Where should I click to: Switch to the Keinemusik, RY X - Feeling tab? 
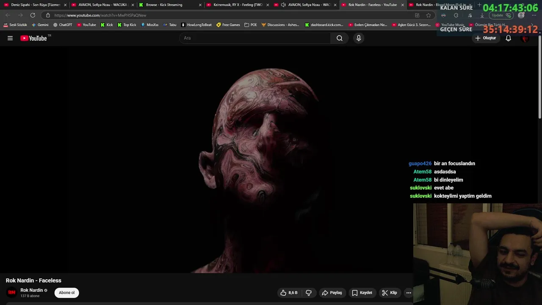(237, 5)
